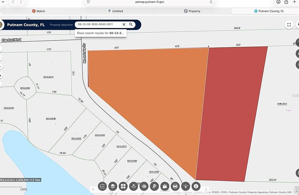Click parcel label 0010-0040
This screenshot has width=299, height=195.
tap(51, 118)
